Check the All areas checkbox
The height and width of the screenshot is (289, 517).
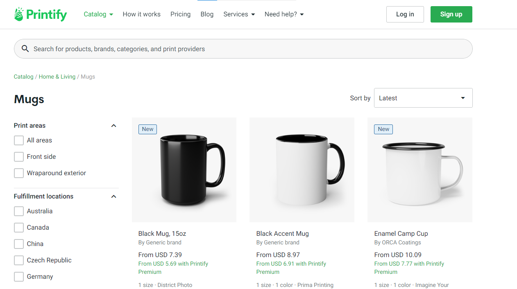coord(19,140)
